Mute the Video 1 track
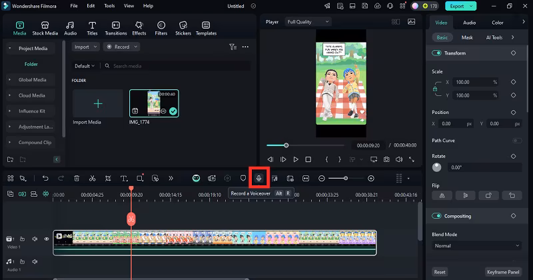Viewport: 533px width, 280px height. [35, 239]
